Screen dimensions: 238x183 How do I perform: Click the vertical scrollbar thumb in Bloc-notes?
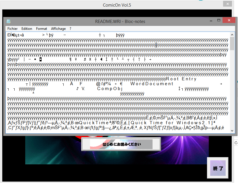click(232, 44)
